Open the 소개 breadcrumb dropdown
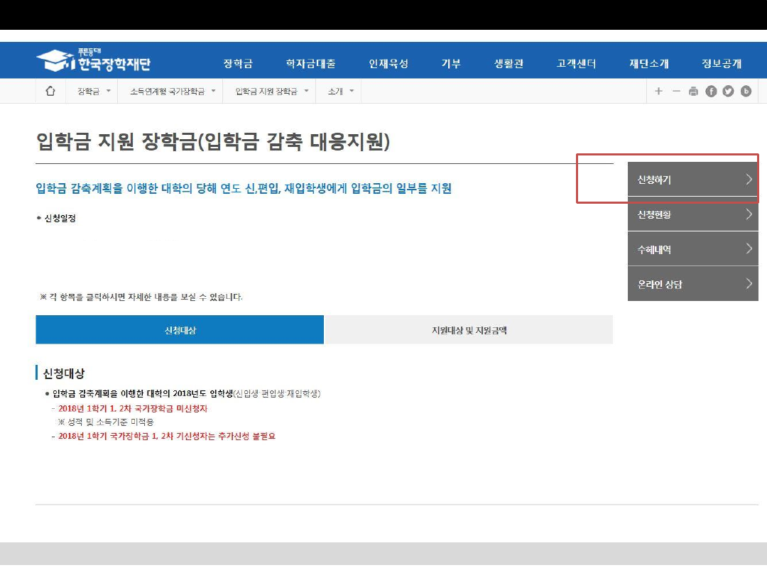 point(340,91)
